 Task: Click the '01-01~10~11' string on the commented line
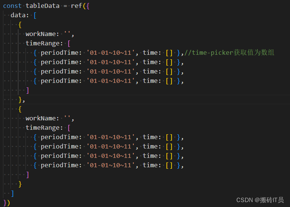(111, 53)
